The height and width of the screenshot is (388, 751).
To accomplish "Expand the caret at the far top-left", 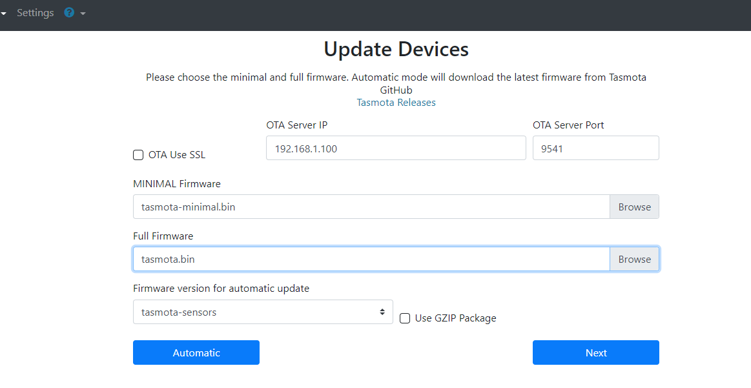I will pos(5,12).
